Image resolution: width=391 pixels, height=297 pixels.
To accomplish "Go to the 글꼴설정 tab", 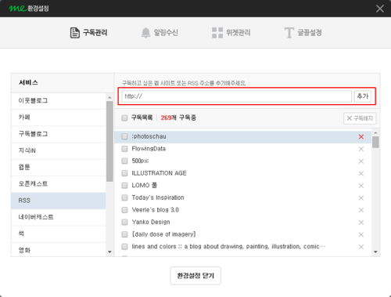I will pyautogui.click(x=303, y=33).
